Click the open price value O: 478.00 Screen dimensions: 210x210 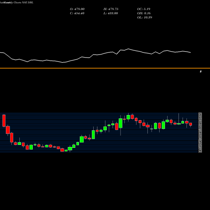click(x=77, y=9)
